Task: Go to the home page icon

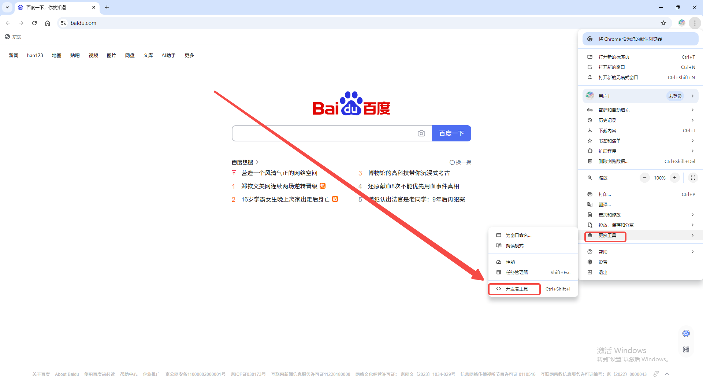Action: point(48,23)
